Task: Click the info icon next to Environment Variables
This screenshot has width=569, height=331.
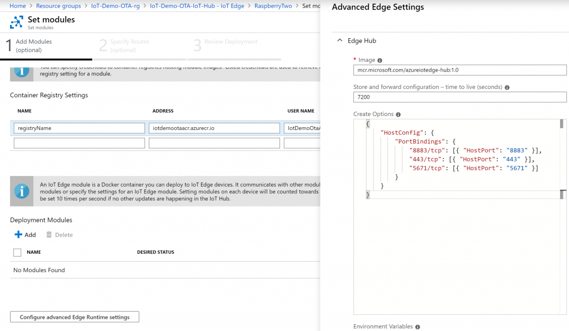Action: point(417,327)
